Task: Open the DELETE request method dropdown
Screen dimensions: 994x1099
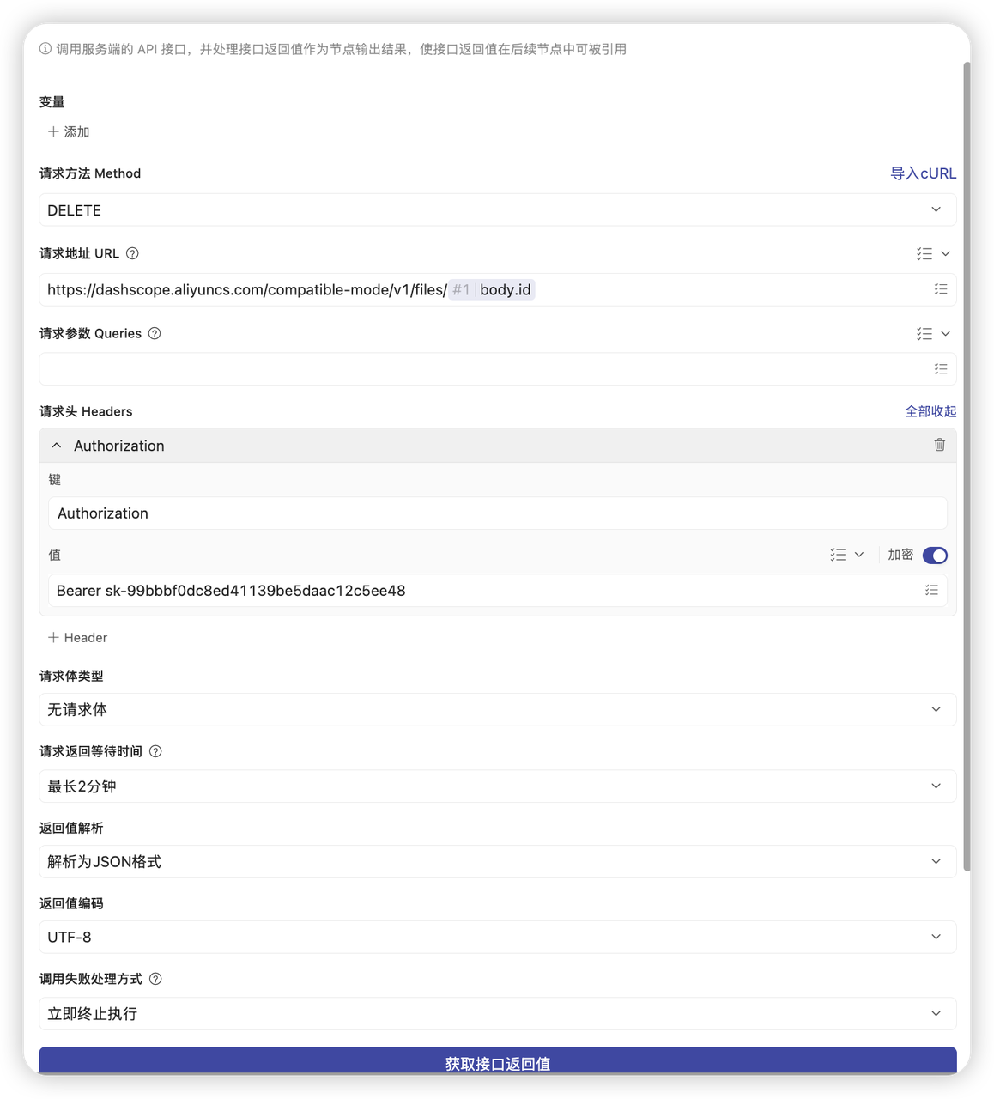Action: 497,210
